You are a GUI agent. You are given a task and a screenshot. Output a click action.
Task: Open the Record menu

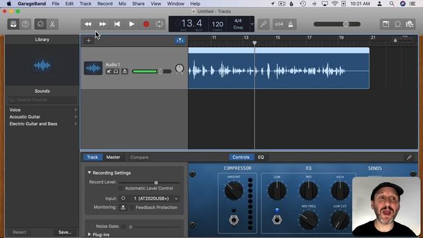coord(104,4)
